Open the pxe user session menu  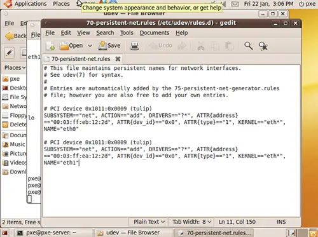307,4
